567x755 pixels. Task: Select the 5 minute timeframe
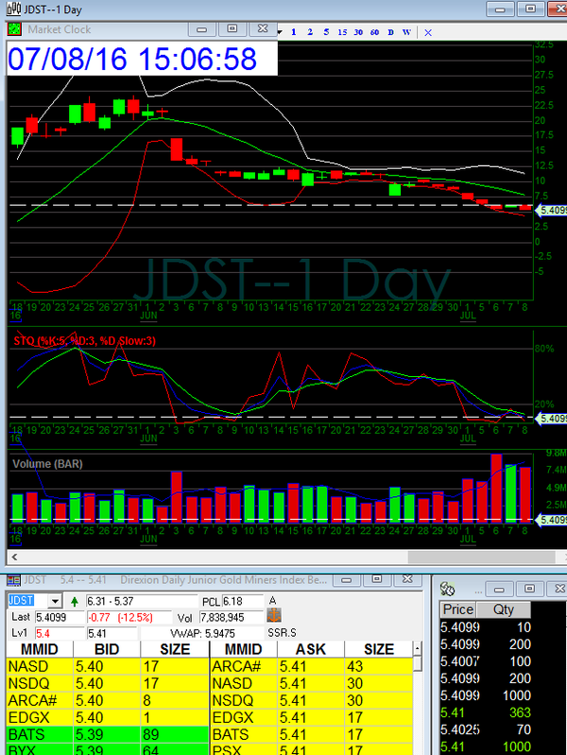point(326,31)
